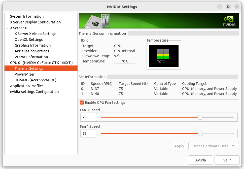Collapse the GPU 0 GTX 1660 Ti node
Viewport: 244px width, 169px height.
7,63
